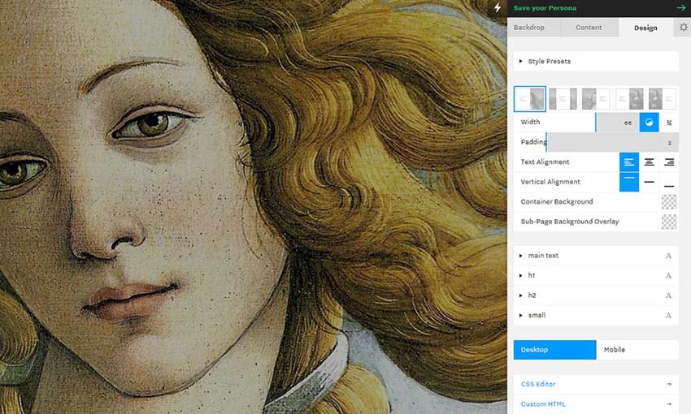Click the lightning bolt icon
Image resolution: width=691 pixels, height=414 pixels.
point(498,8)
